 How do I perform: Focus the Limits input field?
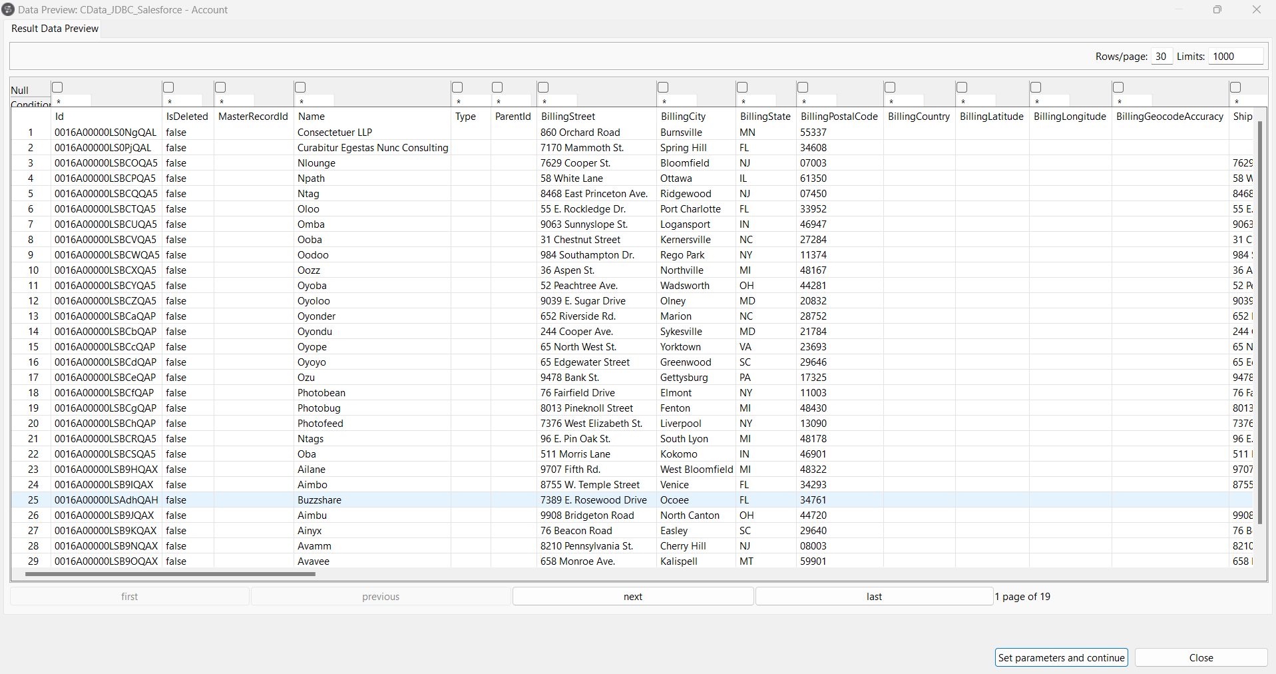pos(1235,57)
